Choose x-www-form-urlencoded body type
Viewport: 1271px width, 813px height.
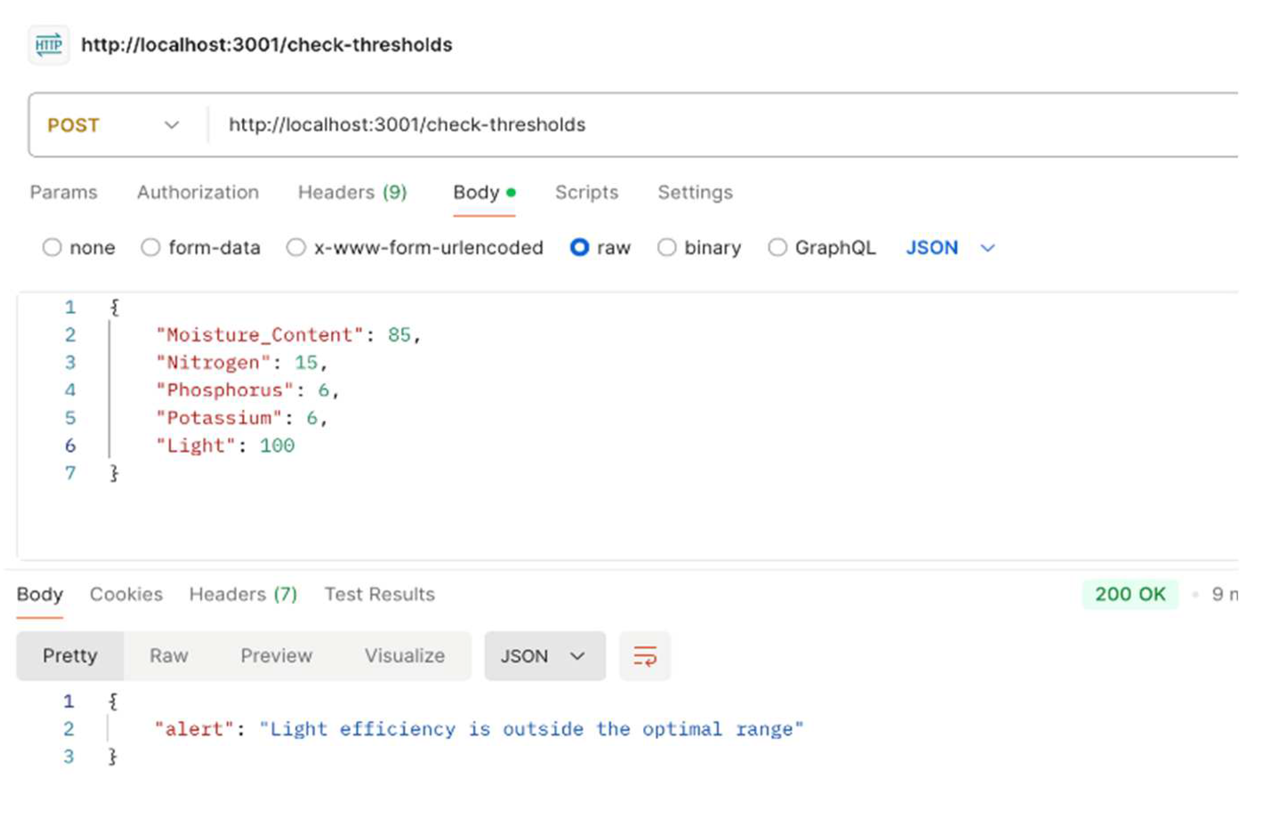[x=296, y=248]
